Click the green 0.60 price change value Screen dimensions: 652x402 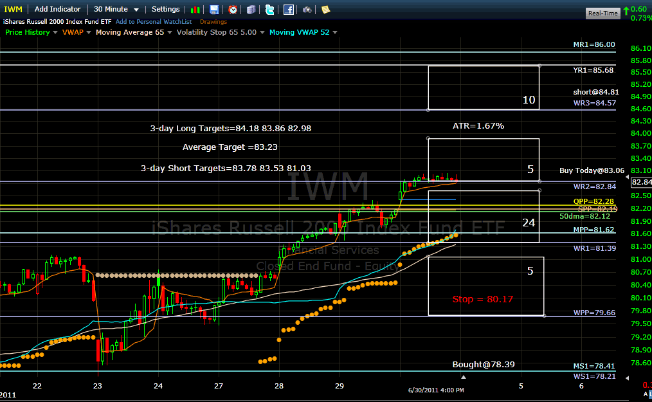click(x=638, y=9)
